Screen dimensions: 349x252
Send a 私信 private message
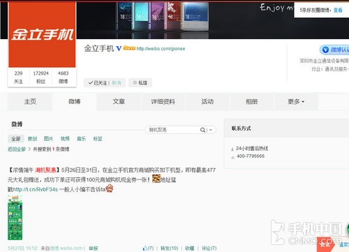pos(140,82)
